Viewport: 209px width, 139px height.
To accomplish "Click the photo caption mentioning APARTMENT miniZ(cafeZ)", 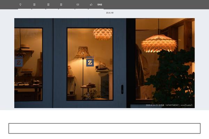I will (169, 105).
